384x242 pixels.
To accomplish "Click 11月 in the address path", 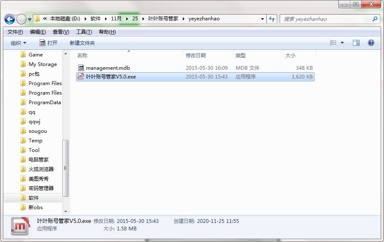I will (116, 19).
